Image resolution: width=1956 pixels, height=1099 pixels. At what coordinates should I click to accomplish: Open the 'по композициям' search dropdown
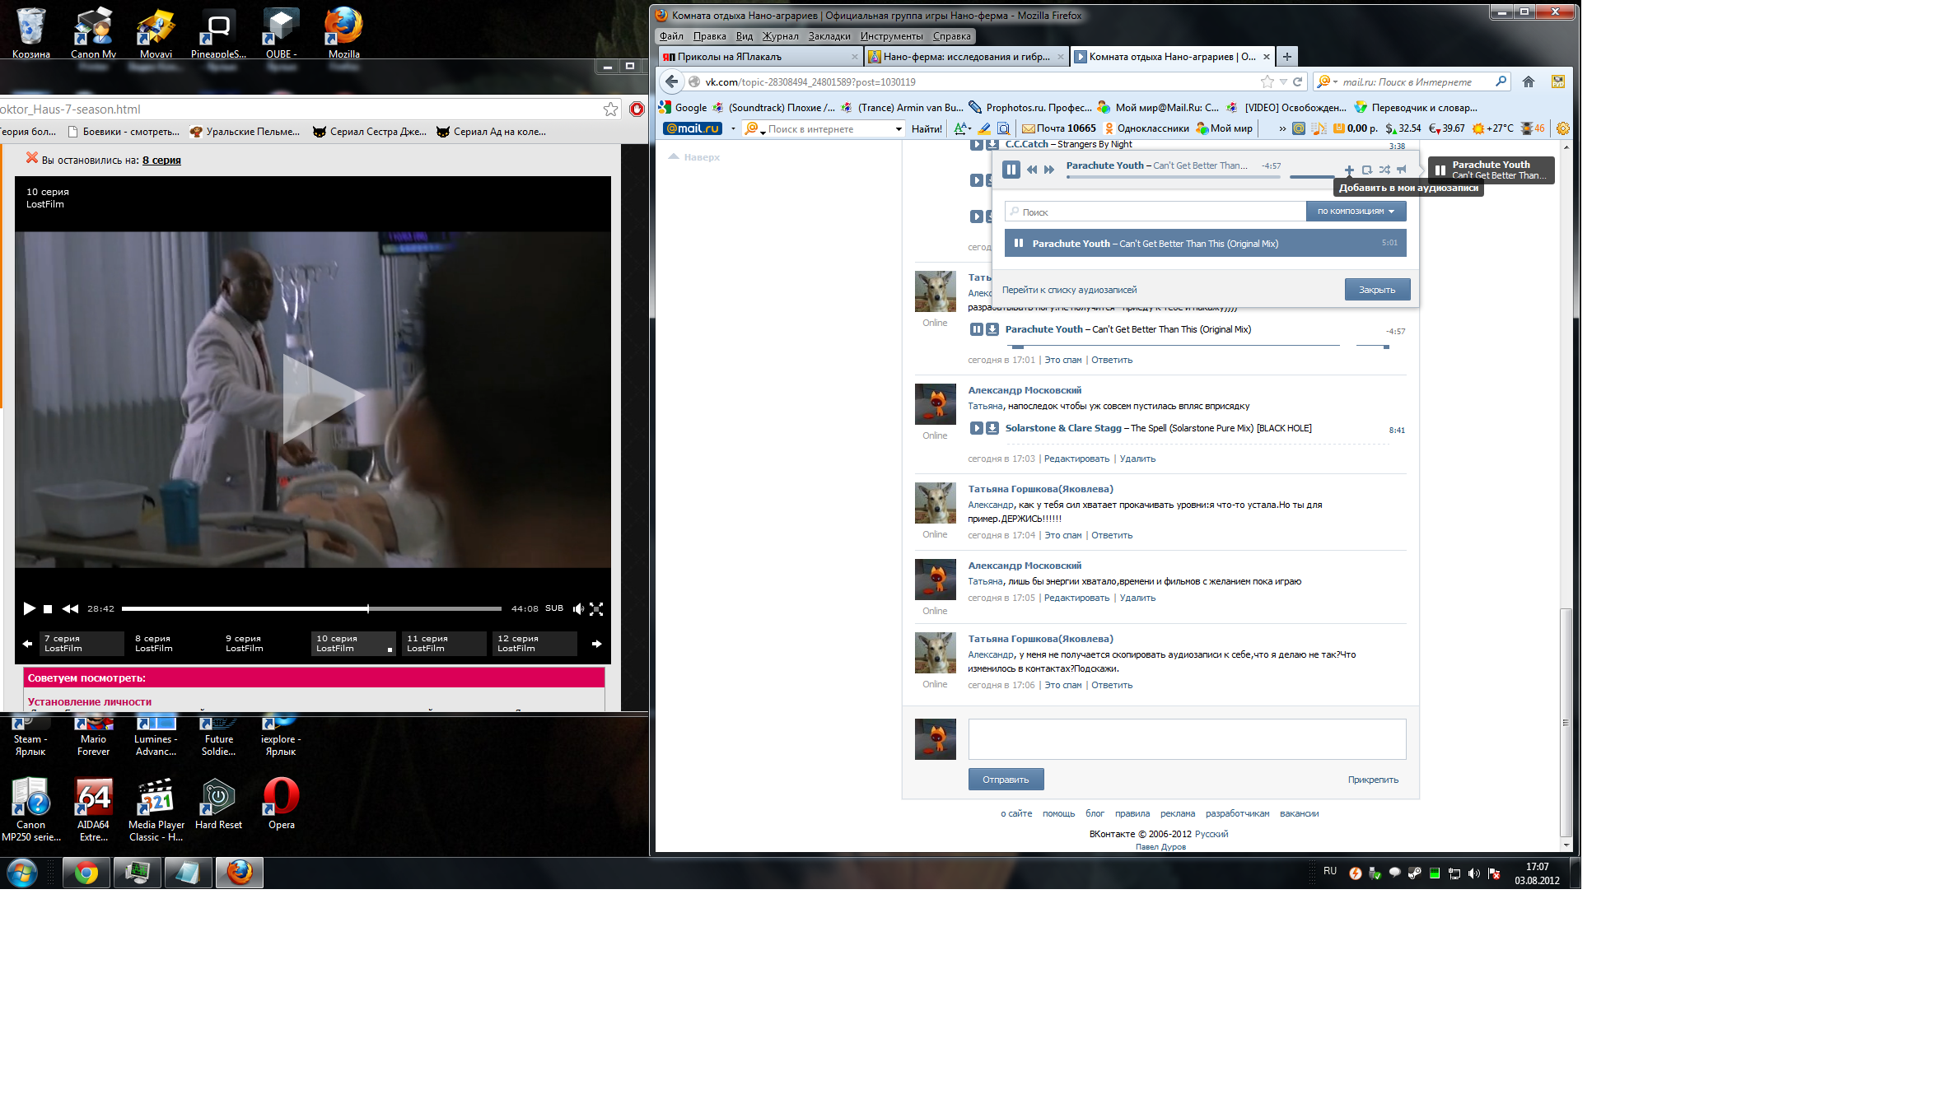(x=1356, y=212)
